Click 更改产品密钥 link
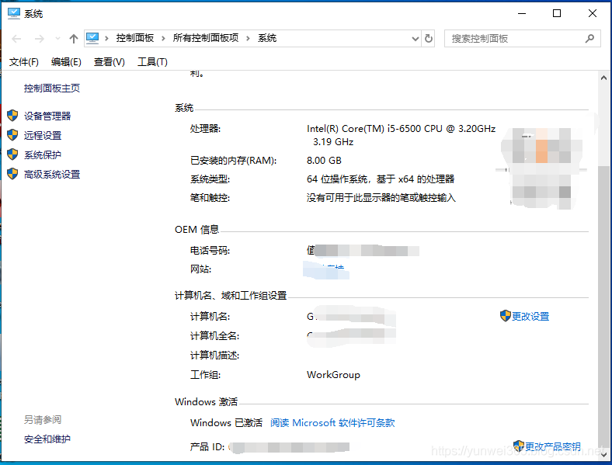Viewport: 612px width, 465px height. tap(553, 446)
